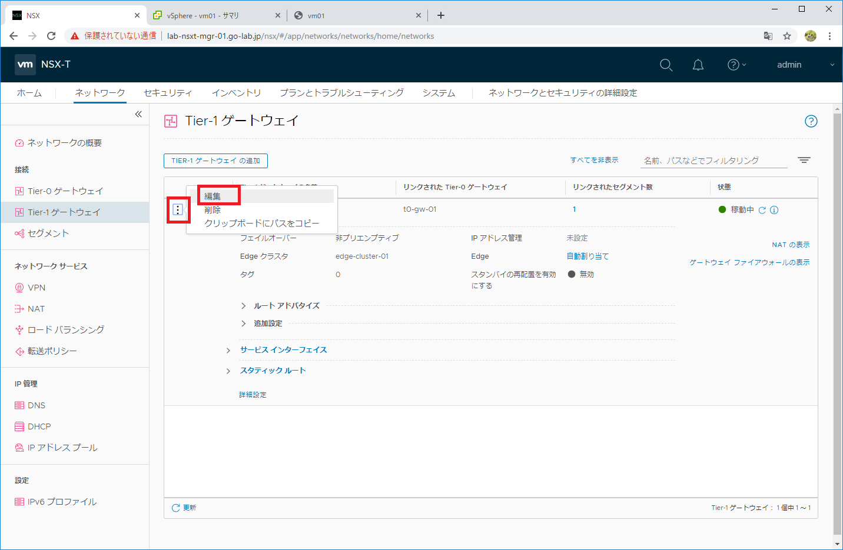Switch to the ネットワーク tab
This screenshot has width=843, height=550.
pos(100,93)
